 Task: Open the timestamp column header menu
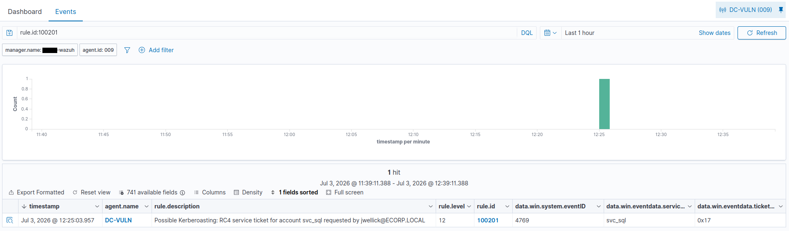tap(97, 206)
